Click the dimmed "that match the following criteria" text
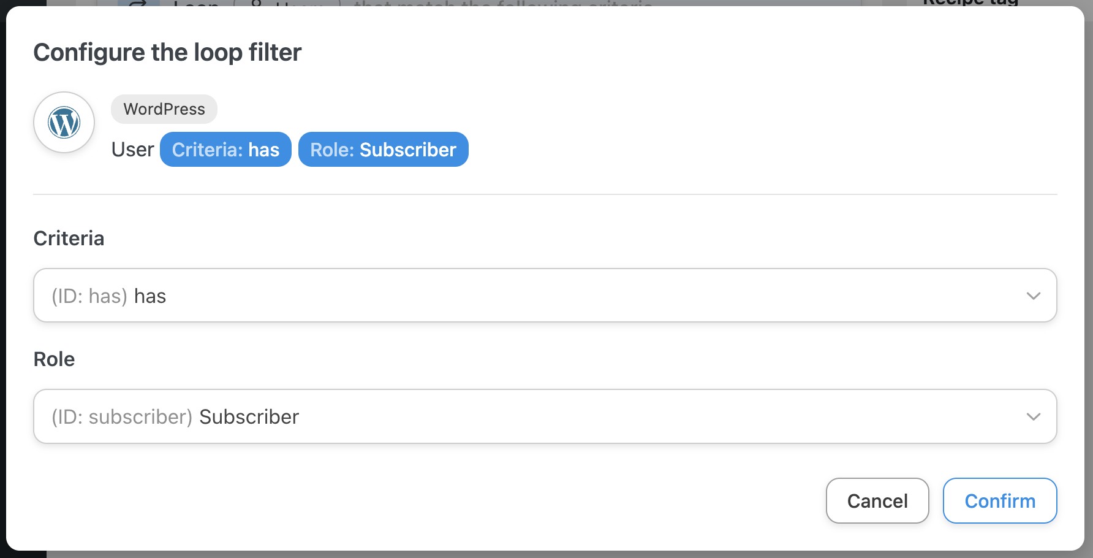This screenshot has width=1093, height=558. pyautogui.click(x=502, y=3)
